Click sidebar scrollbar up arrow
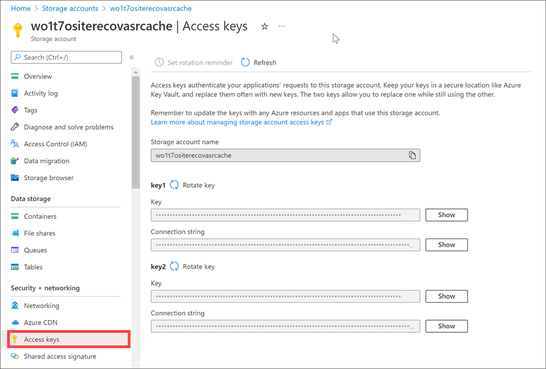The height and width of the screenshot is (369, 546). tap(136, 72)
